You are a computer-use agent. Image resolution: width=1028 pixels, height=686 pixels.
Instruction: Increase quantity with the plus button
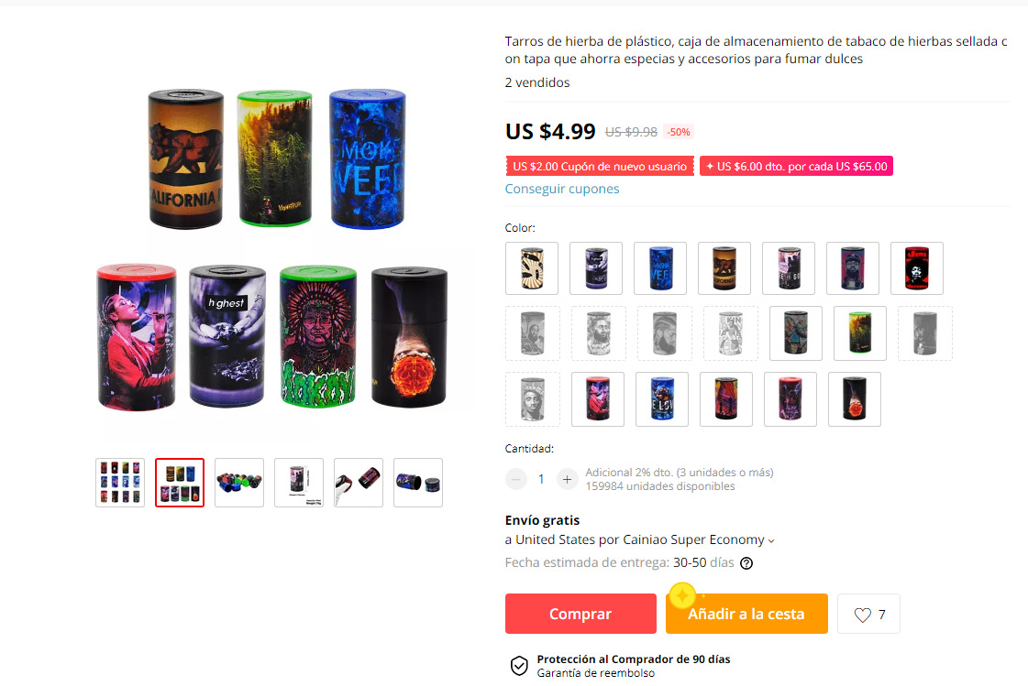[x=567, y=479]
